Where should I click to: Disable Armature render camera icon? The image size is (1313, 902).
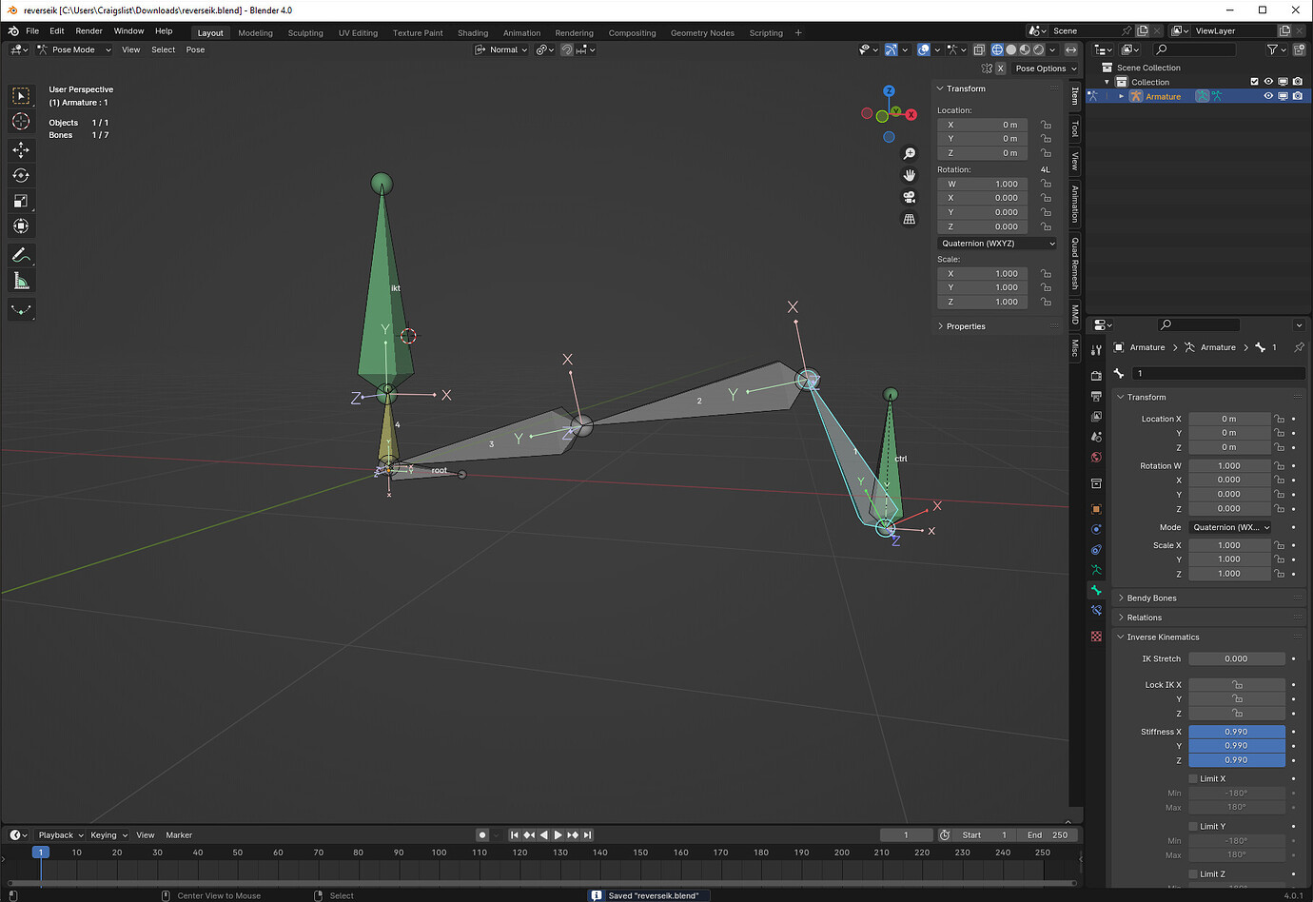[x=1298, y=96]
